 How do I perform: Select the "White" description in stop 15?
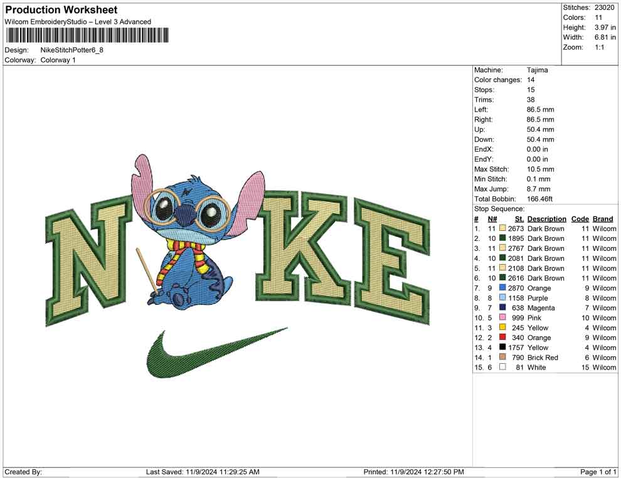(536, 367)
